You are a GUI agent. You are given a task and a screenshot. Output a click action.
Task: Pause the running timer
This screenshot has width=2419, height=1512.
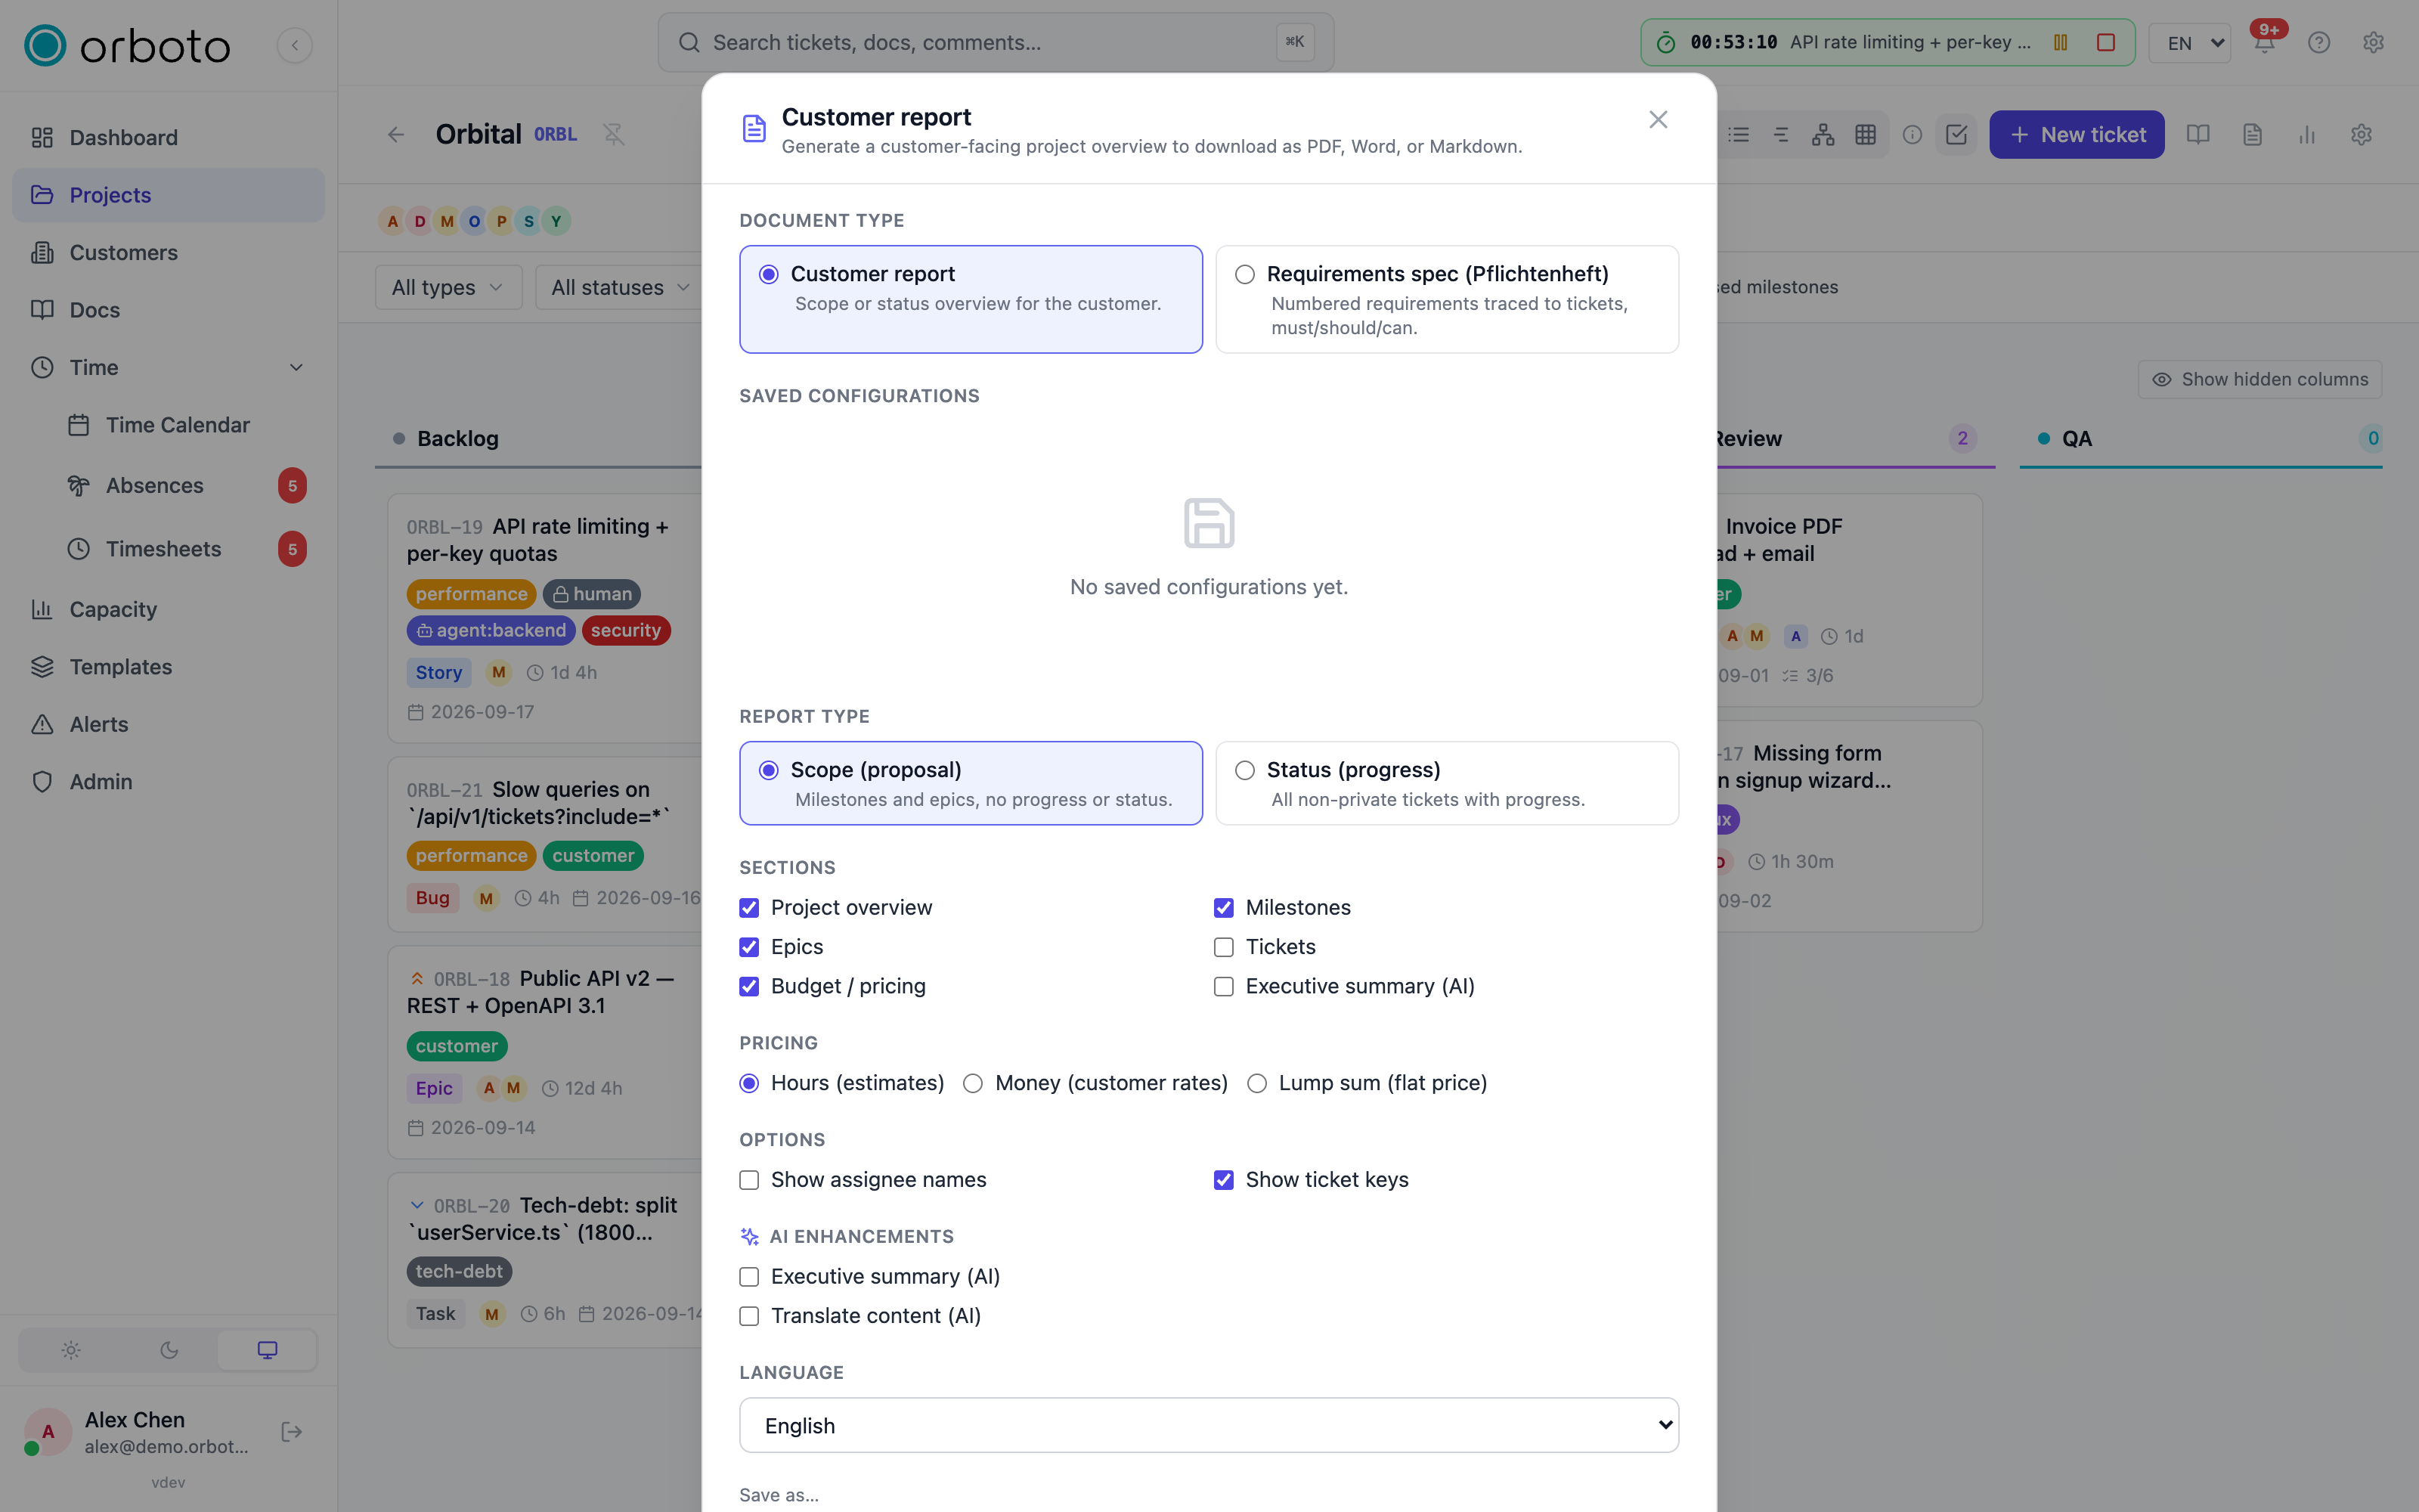click(x=2060, y=42)
